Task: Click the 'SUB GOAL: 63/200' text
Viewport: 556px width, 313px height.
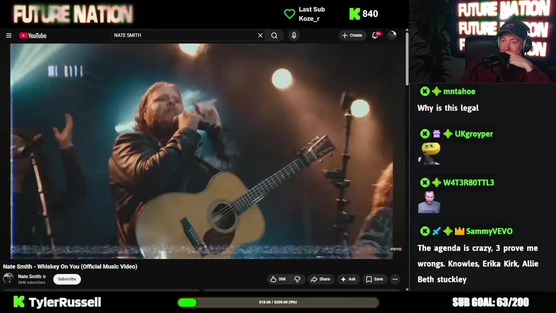Action: (x=490, y=302)
